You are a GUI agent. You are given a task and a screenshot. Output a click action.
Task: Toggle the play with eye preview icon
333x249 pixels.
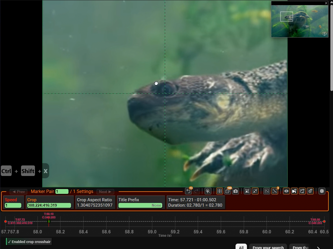(x=294, y=191)
